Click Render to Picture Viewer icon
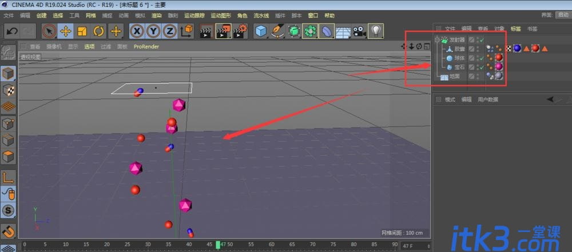The image size is (572, 252). [223, 31]
